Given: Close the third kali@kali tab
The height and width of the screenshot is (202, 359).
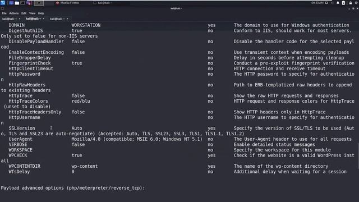Looking at the screenshot, I should pos(67,19).
